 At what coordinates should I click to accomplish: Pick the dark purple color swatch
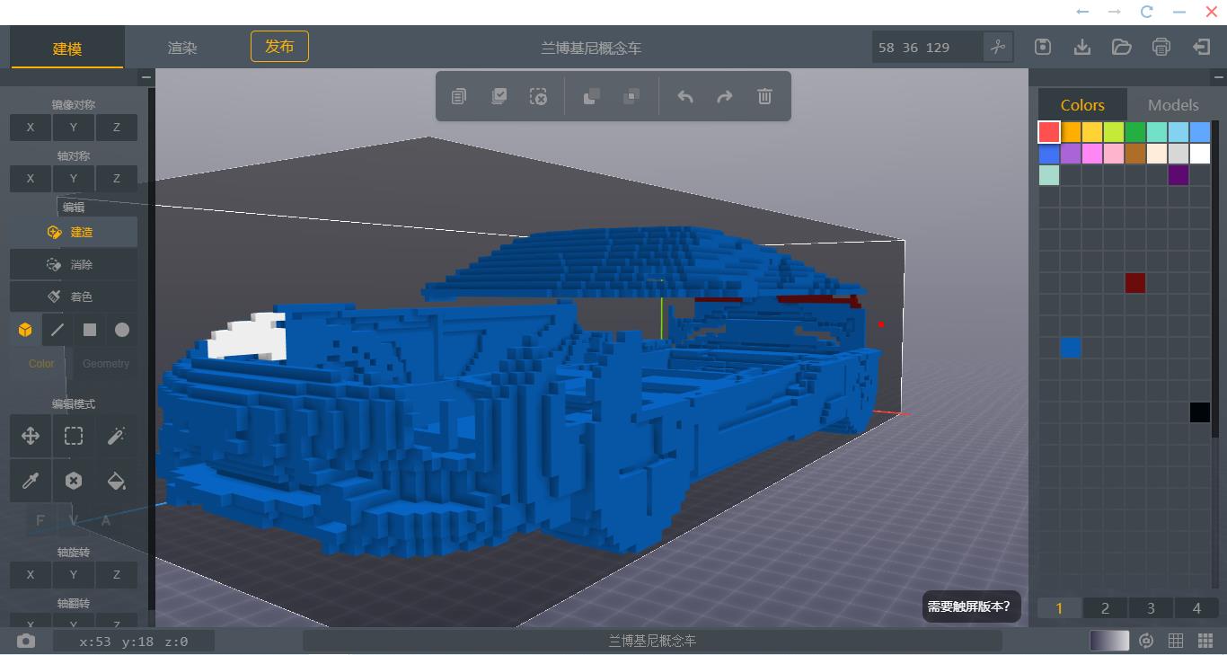click(x=1178, y=175)
